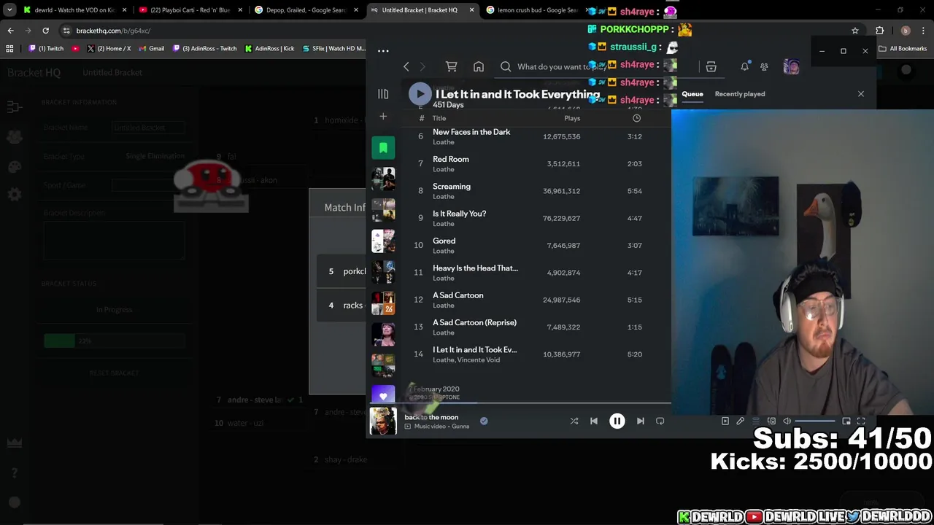This screenshot has width=934, height=525.
Task: Select track Red Room
Action: [x=451, y=159]
